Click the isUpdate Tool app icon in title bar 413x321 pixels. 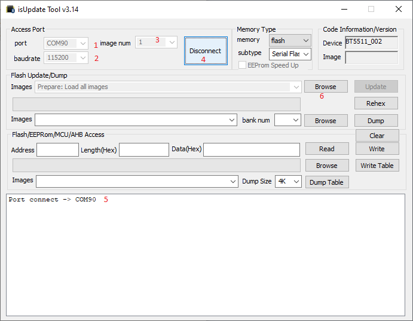tap(10, 9)
